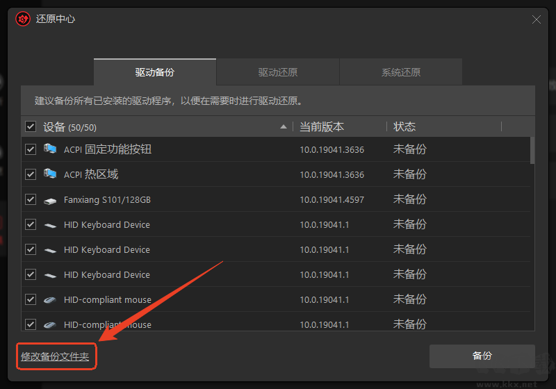Click the device list vertical scrollbar thumb
This screenshot has width=556, height=389.
click(532, 151)
